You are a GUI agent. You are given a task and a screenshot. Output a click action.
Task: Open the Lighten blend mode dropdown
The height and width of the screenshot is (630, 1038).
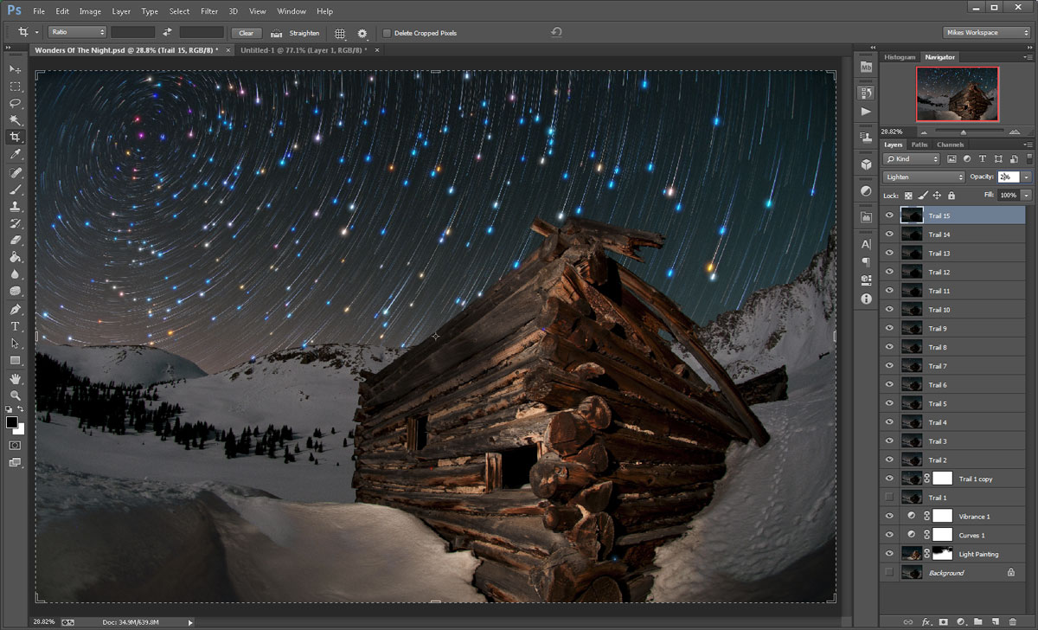(x=924, y=177)
